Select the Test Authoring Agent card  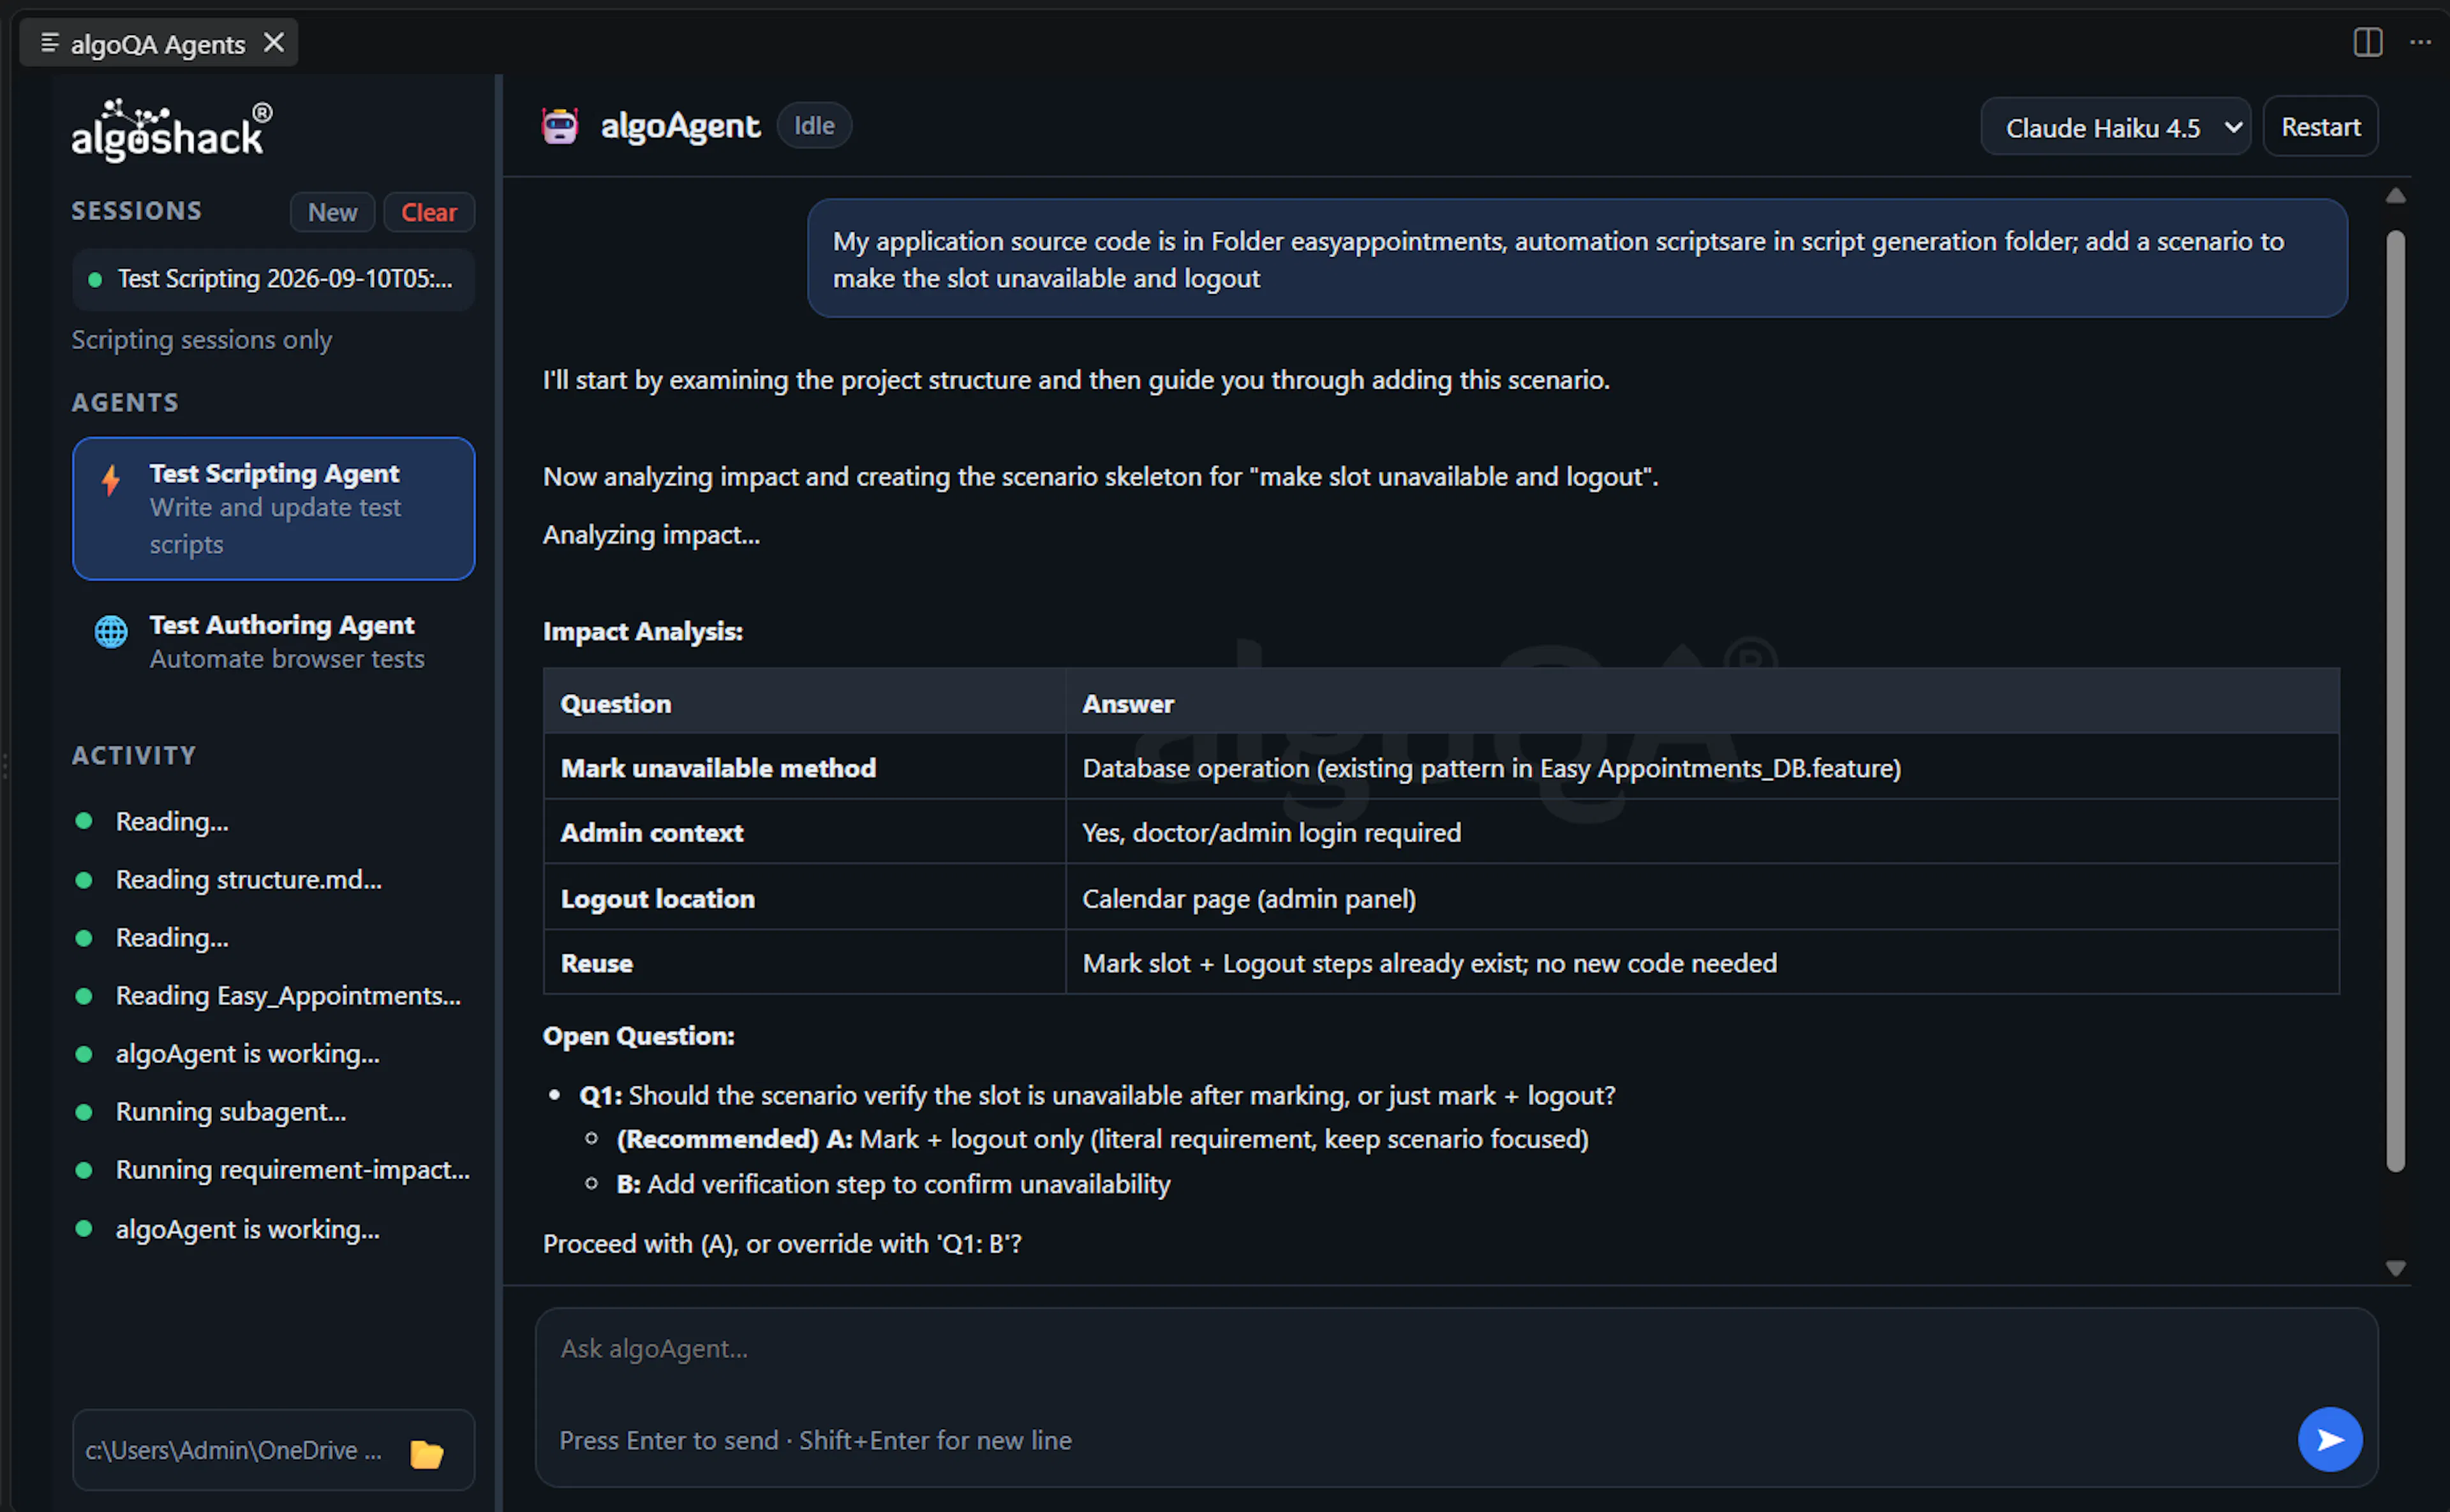(x=273, y=641)
